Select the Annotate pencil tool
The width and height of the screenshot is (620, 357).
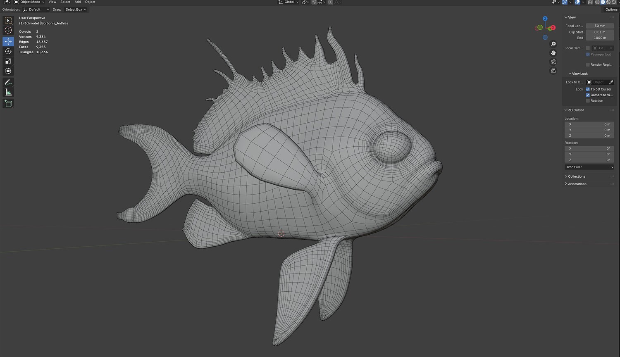click(8, 83)
